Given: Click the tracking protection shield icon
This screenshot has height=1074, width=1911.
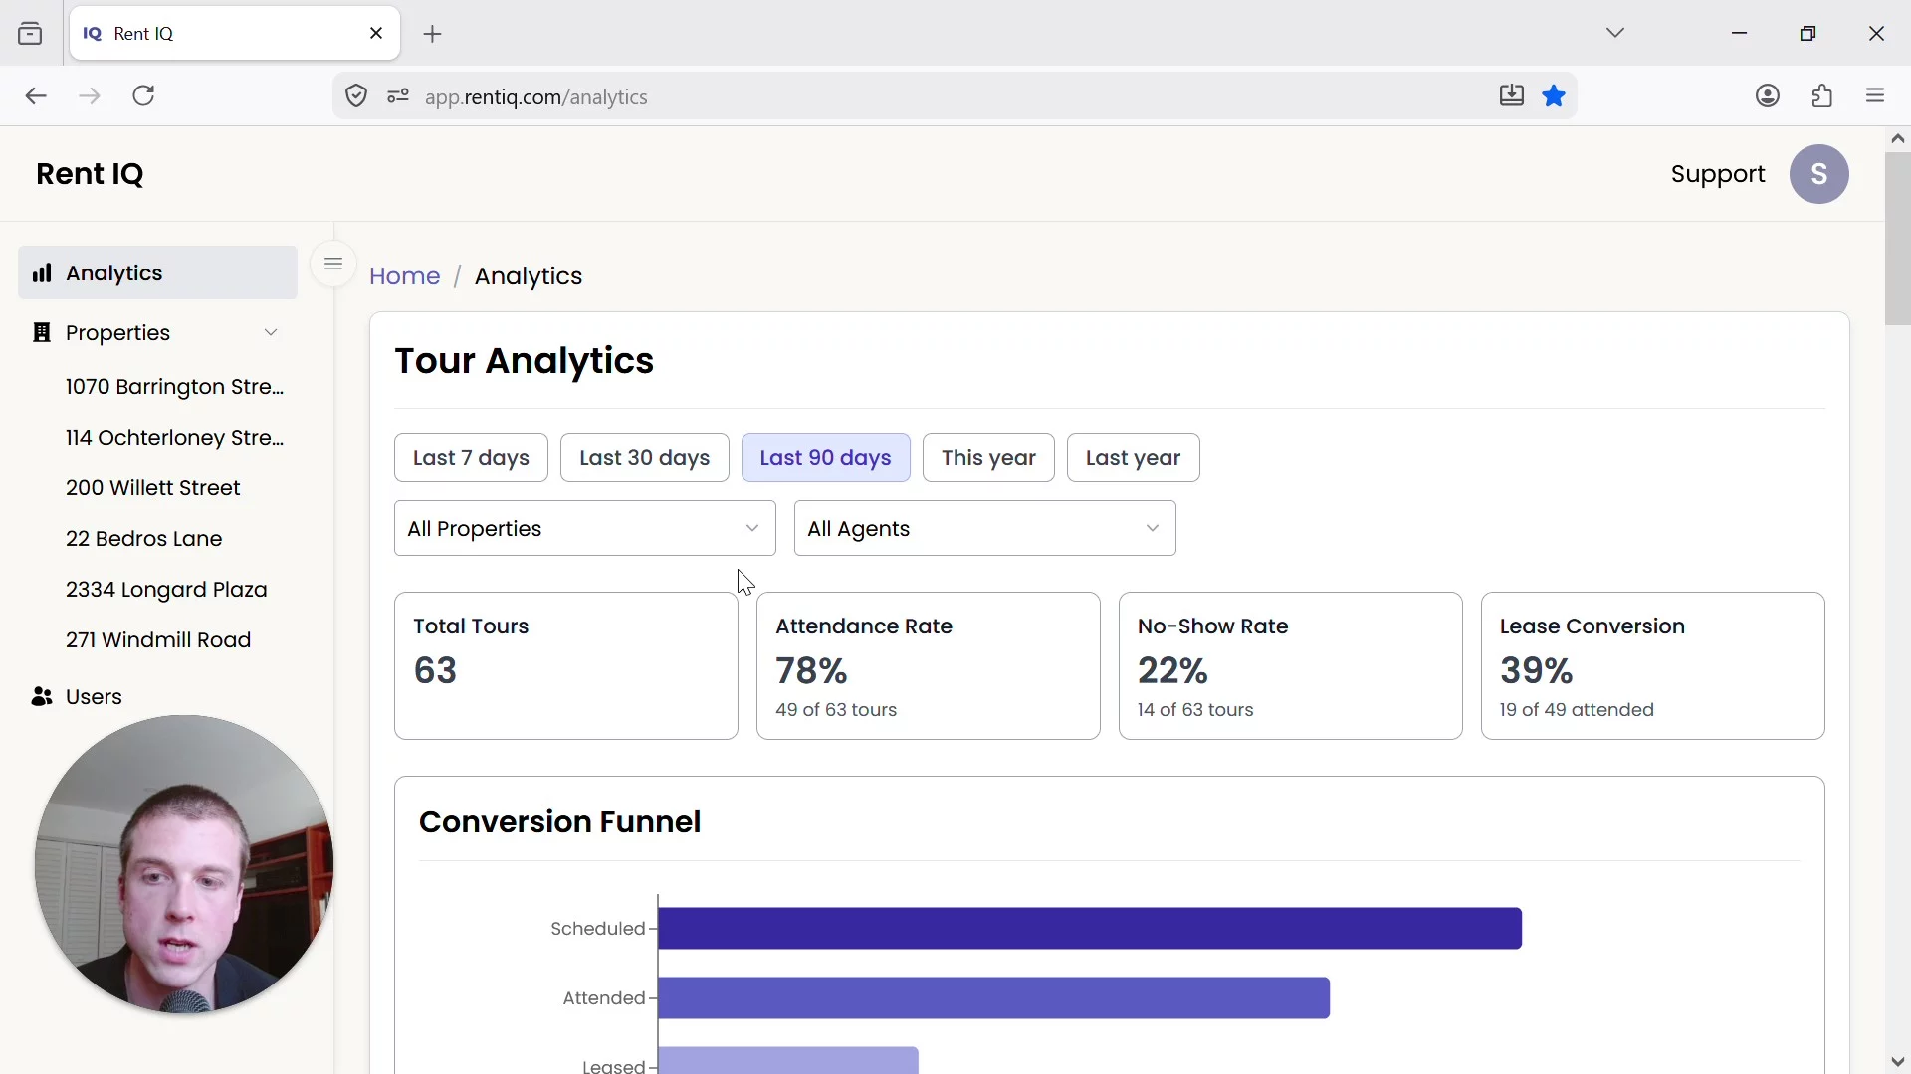Looking at the screenshot, I should click(x=356, y=96).
